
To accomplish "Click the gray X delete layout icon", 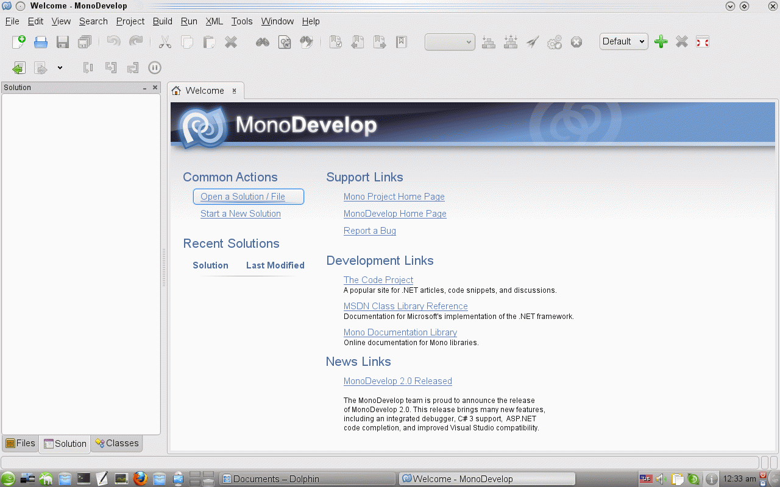I will (x=682, y=42).
